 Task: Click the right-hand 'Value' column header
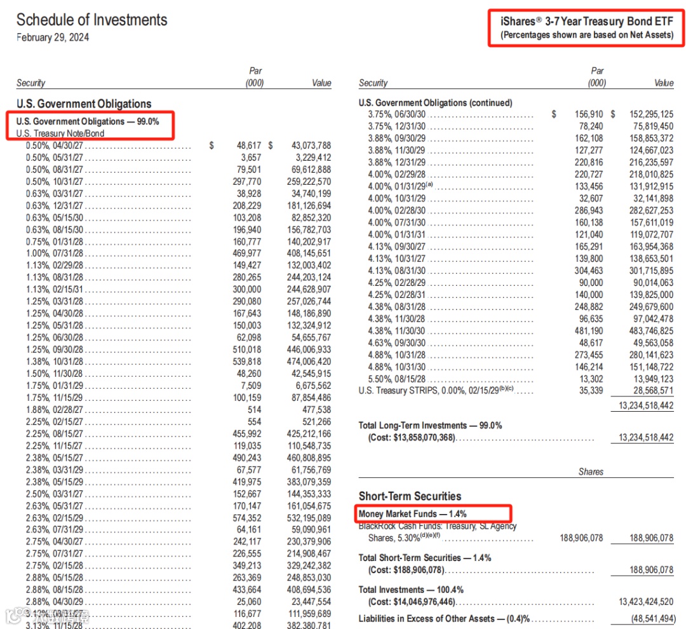(664, 83)
